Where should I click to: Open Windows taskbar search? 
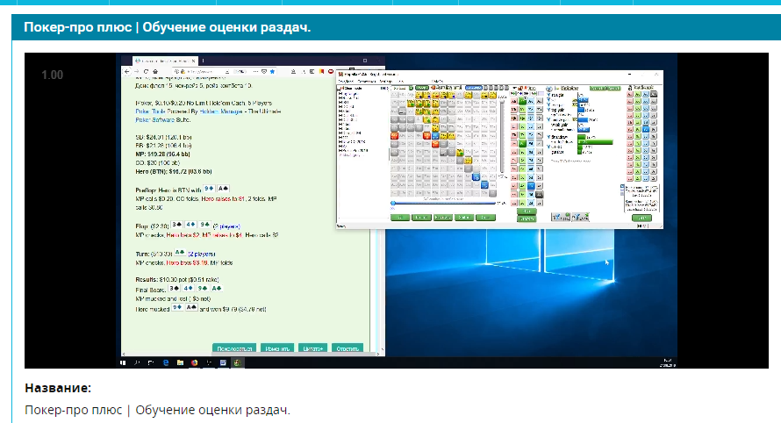tap(137, 362)
